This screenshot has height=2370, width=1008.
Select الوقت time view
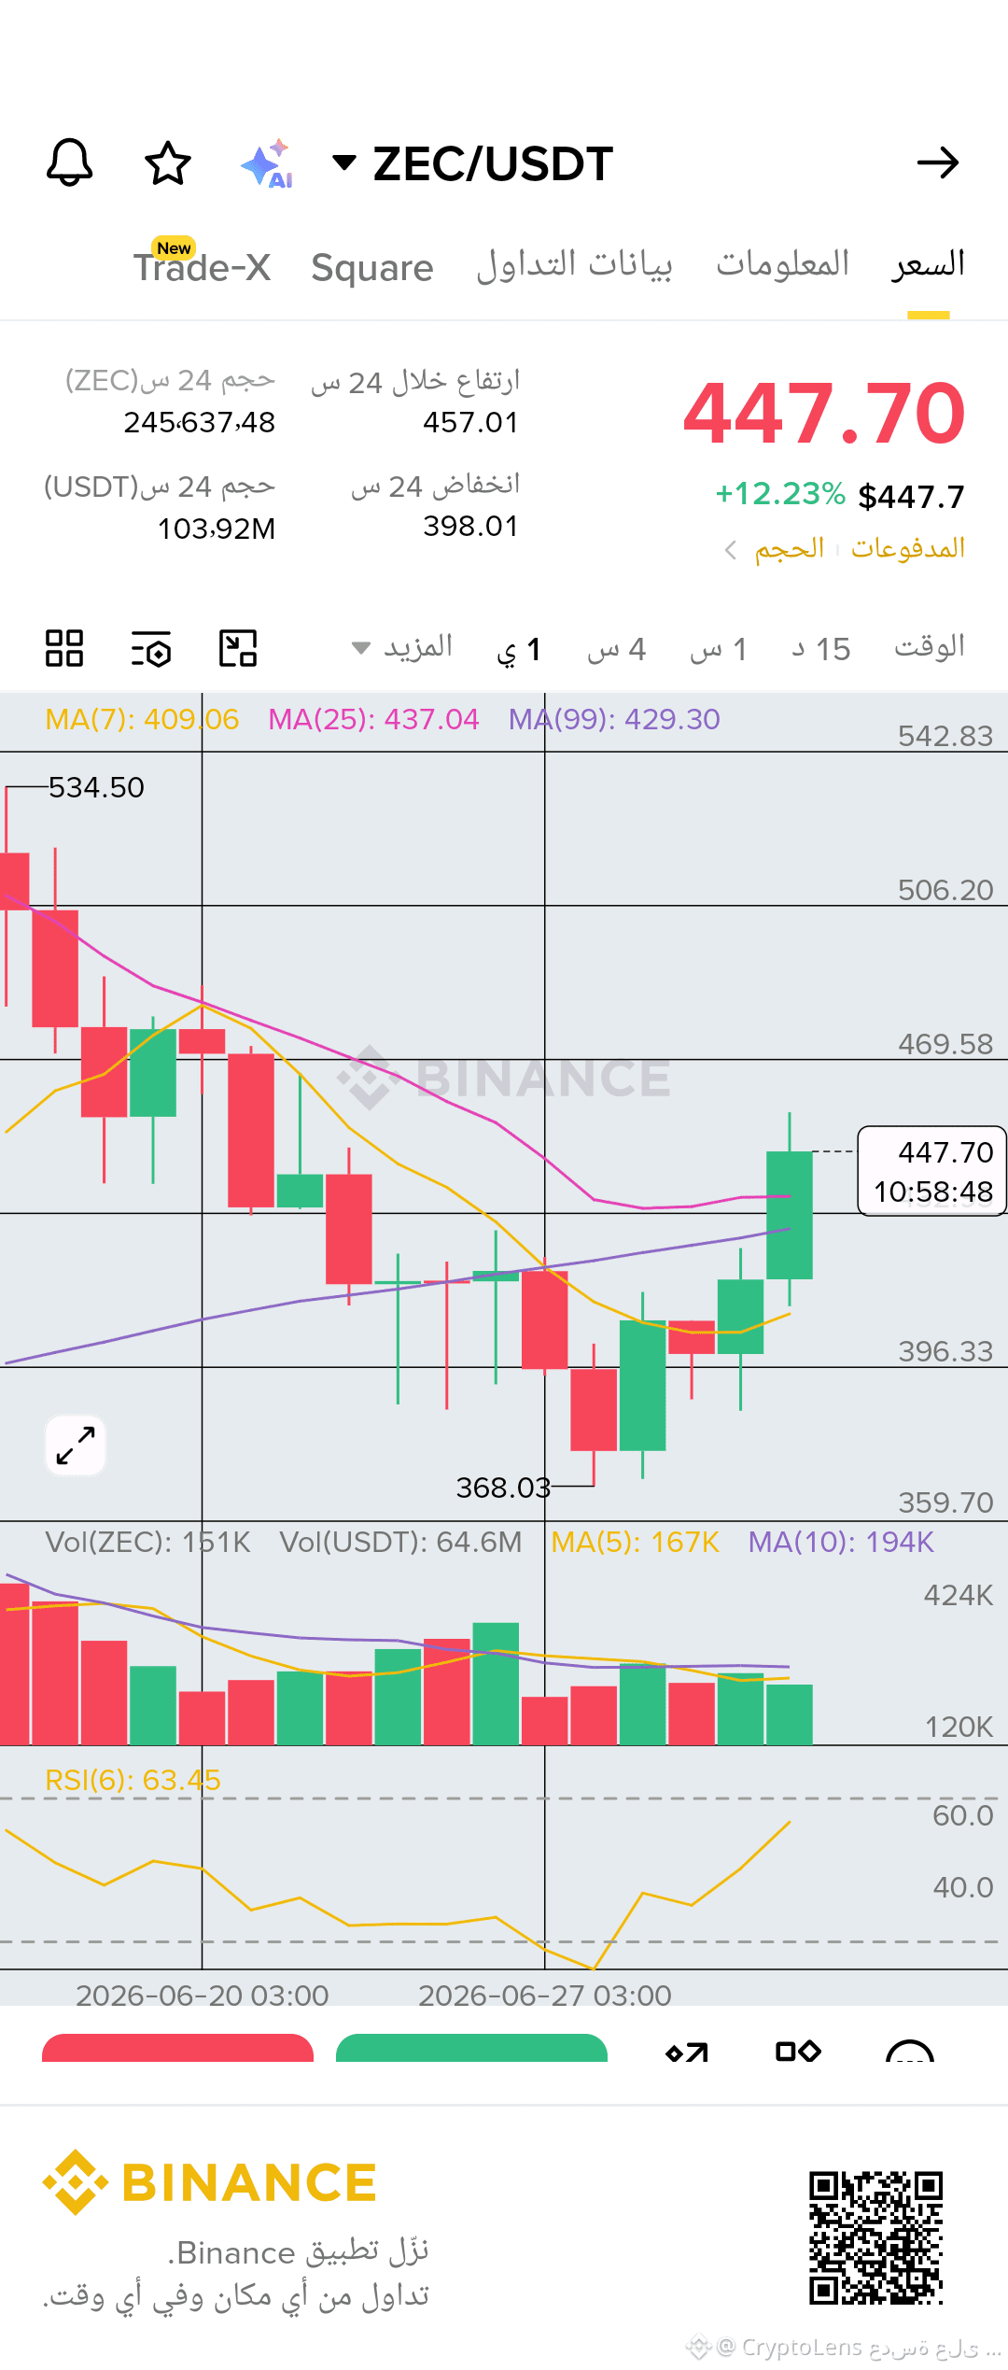930,647
